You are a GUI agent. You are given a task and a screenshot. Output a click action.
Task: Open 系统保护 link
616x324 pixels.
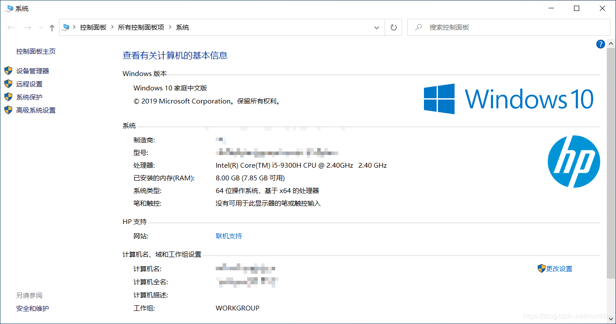(29, 97)
